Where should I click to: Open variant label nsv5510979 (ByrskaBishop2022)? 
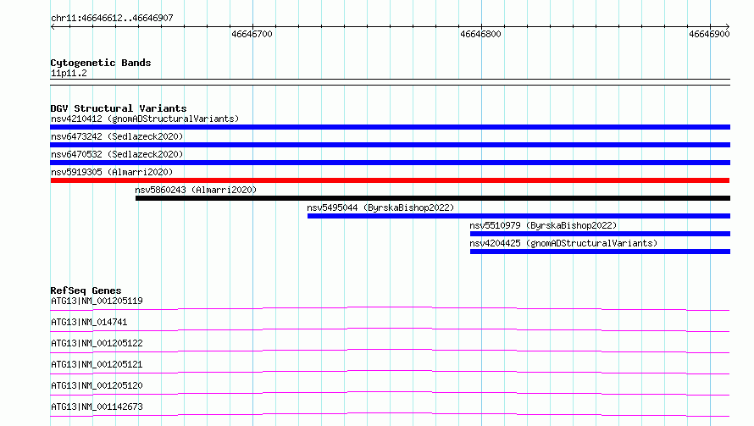543,225
